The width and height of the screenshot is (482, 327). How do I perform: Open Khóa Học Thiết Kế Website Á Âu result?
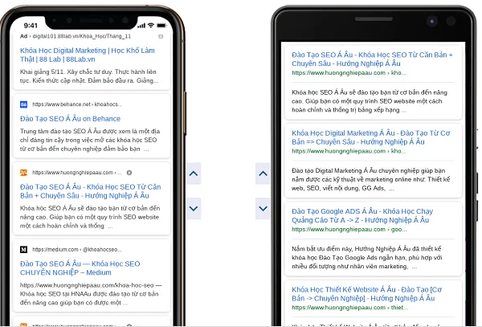pyautogui.click(x=367, y=294)
